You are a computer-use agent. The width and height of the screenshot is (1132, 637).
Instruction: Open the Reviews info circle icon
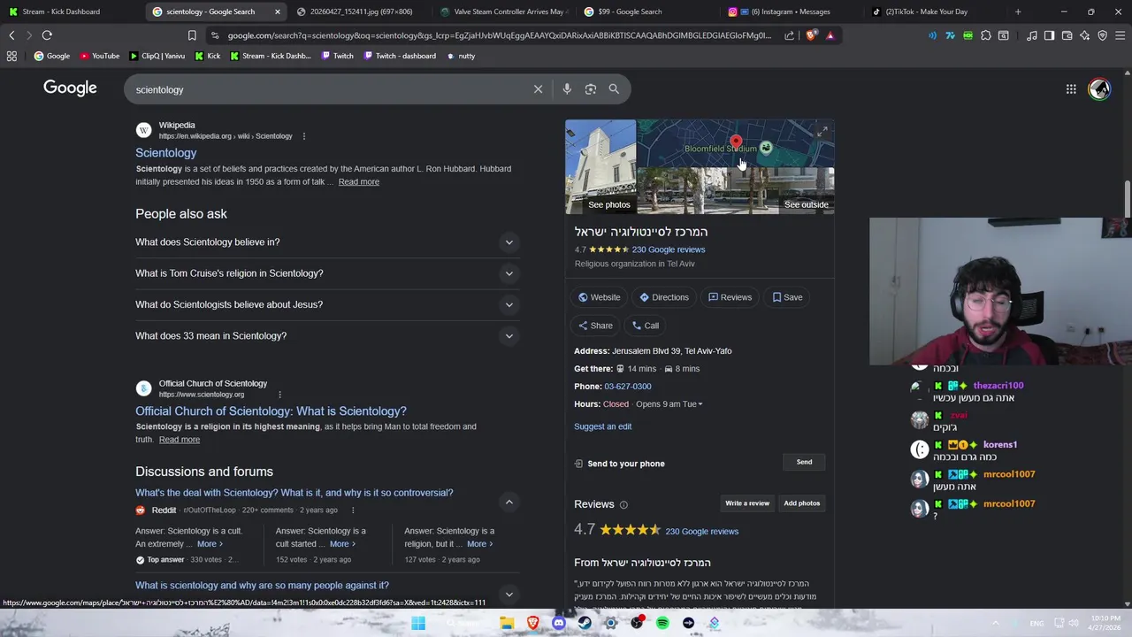pos(623,504)
